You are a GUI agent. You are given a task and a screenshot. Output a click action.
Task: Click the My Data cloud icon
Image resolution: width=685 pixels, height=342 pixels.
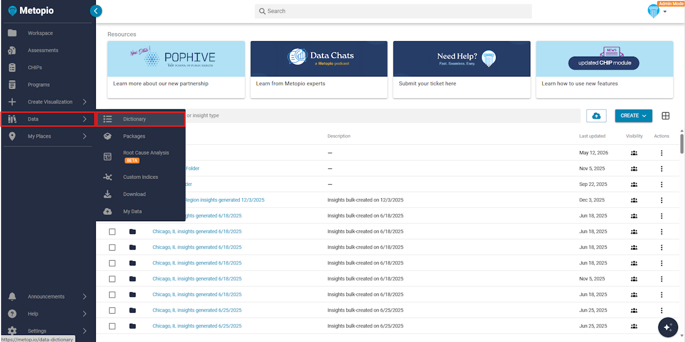pos(108,211)
